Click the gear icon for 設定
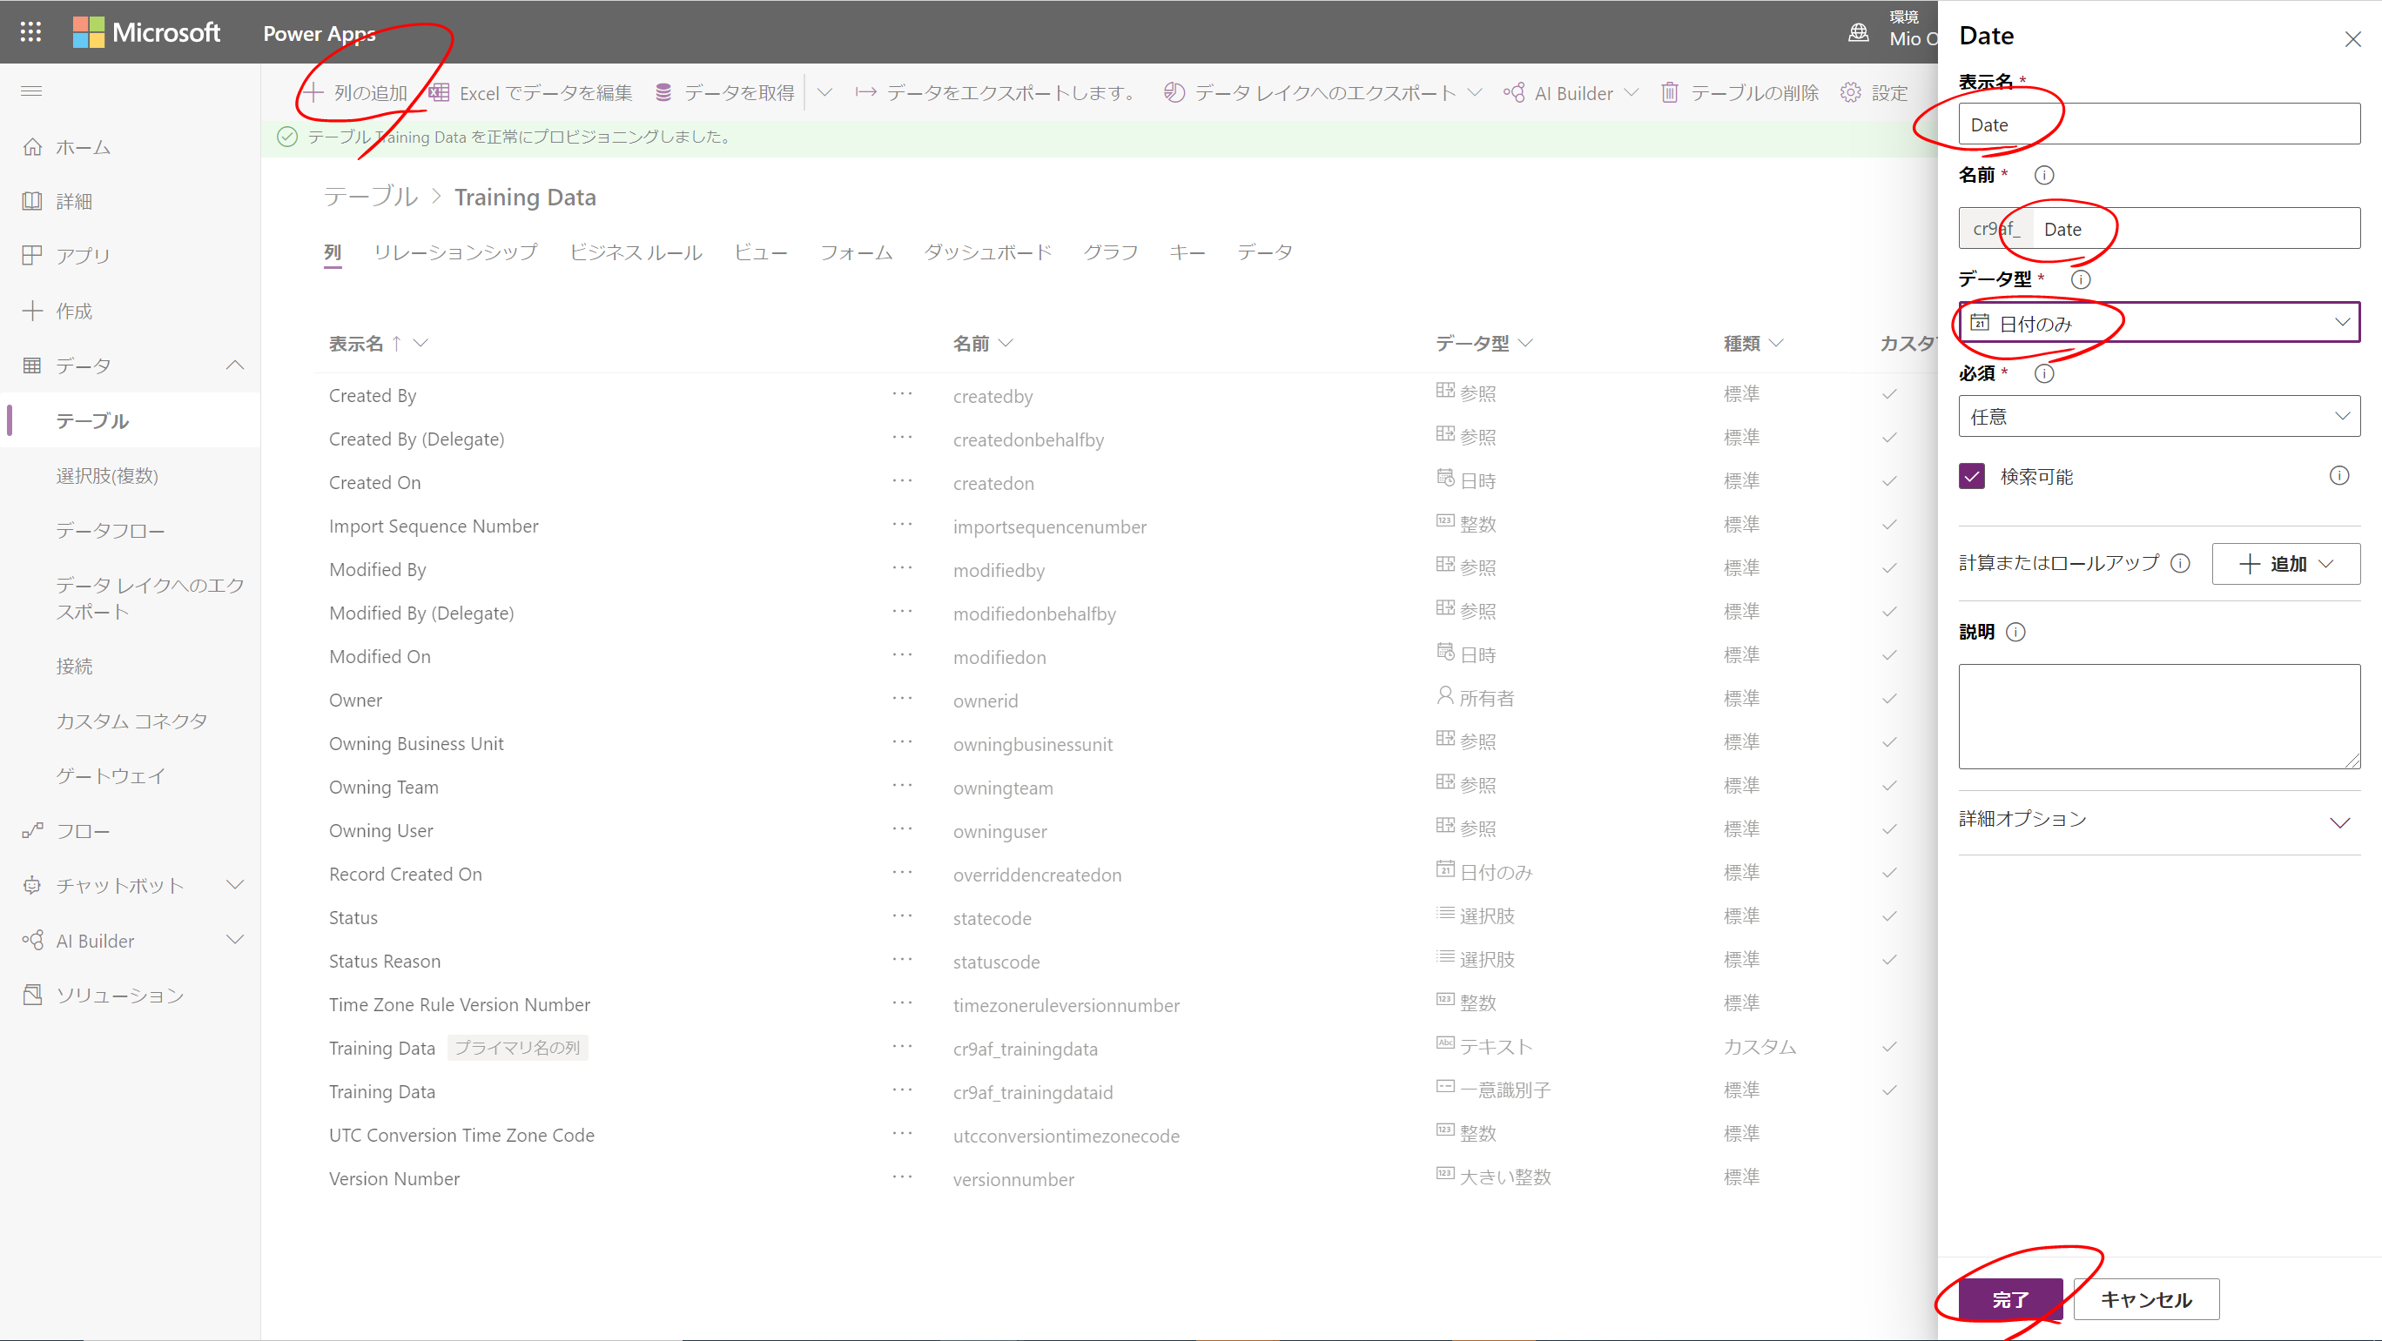 (1849, 92)
